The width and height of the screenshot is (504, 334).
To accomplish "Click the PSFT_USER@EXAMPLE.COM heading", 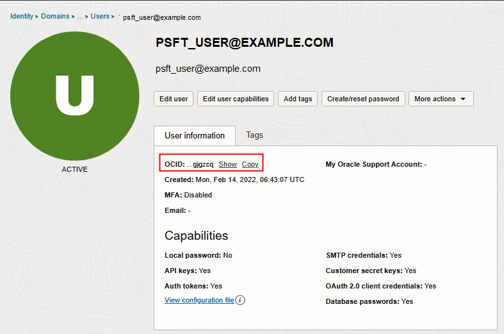I will (x=244, y=42).
